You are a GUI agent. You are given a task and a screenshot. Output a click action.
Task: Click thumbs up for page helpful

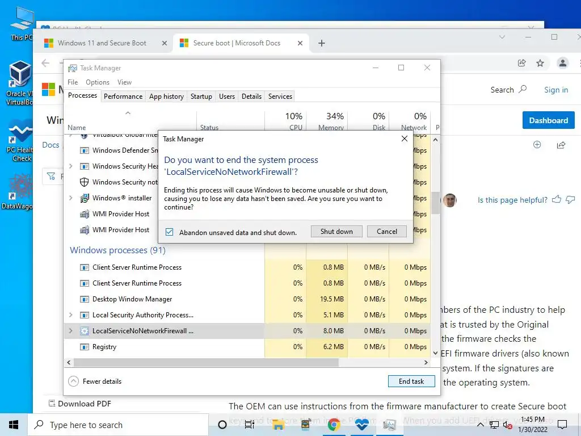pos(556,199)
